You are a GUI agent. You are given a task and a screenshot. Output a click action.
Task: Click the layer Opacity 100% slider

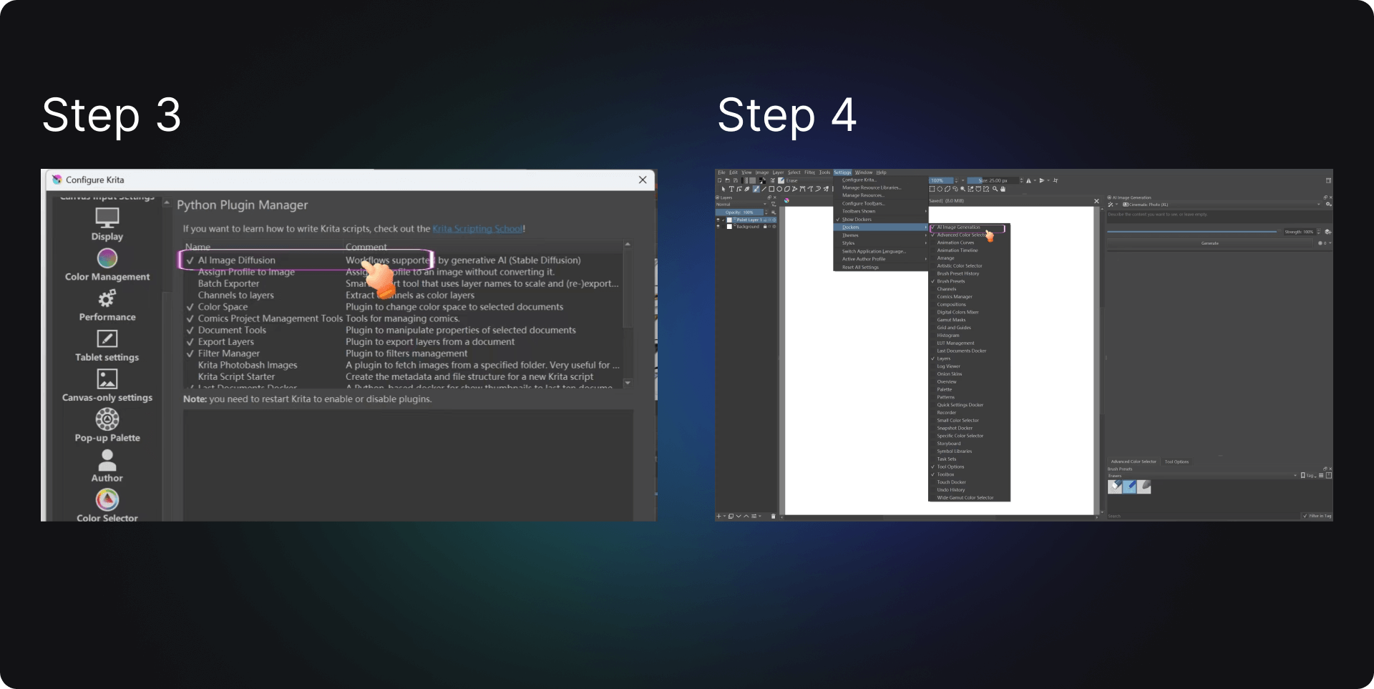click(739, 212)
